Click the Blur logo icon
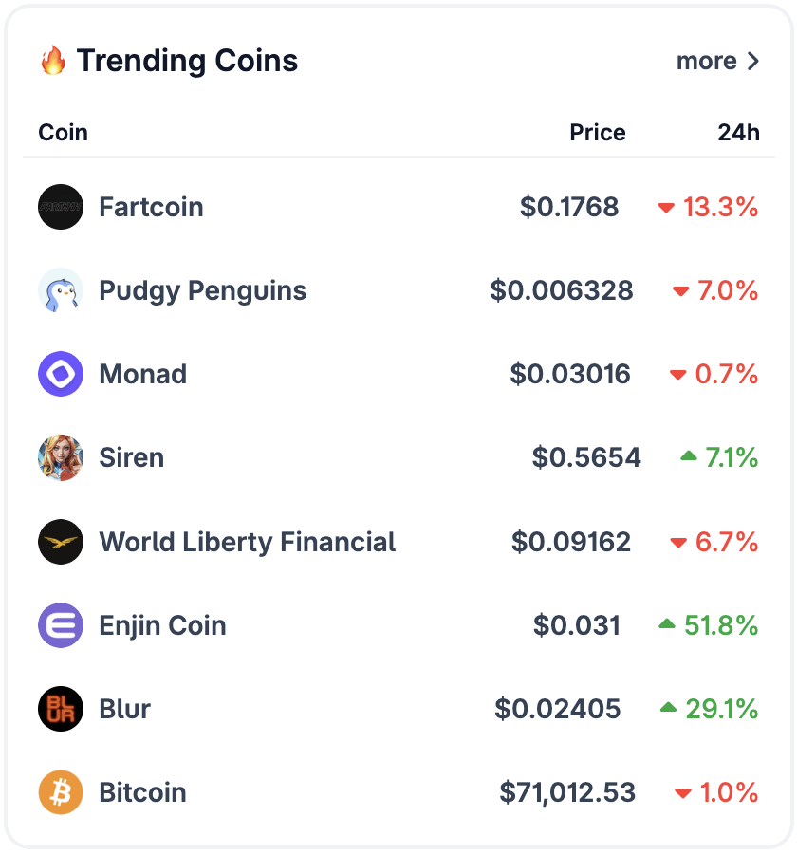 (x=61, y=709)
